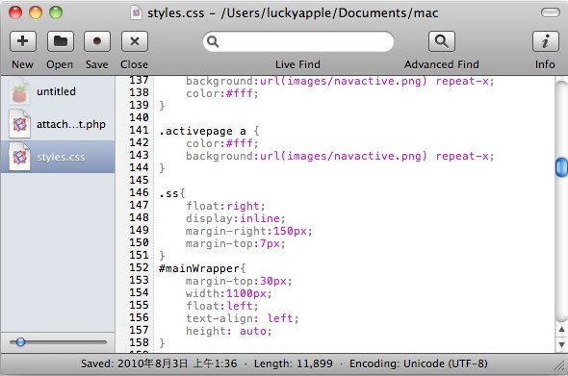This screenshot has width=568, height=376.
Task: Click line number 146 in the gutter
Action: 139,192
